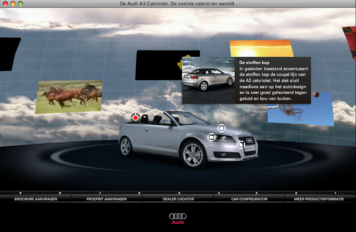This screenshot has height=232, width=356.
Task: Click the black video panel in center
Action: [159, 65]
